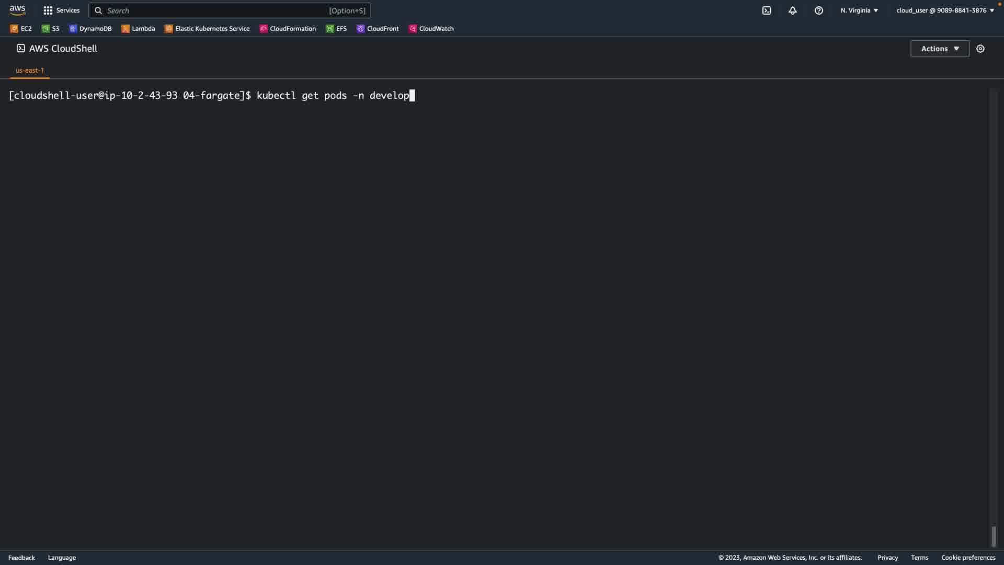The height and width of the screenshot is (565, 1004).
Task: Click the AWS logo home icon
Action: (17, 10)
